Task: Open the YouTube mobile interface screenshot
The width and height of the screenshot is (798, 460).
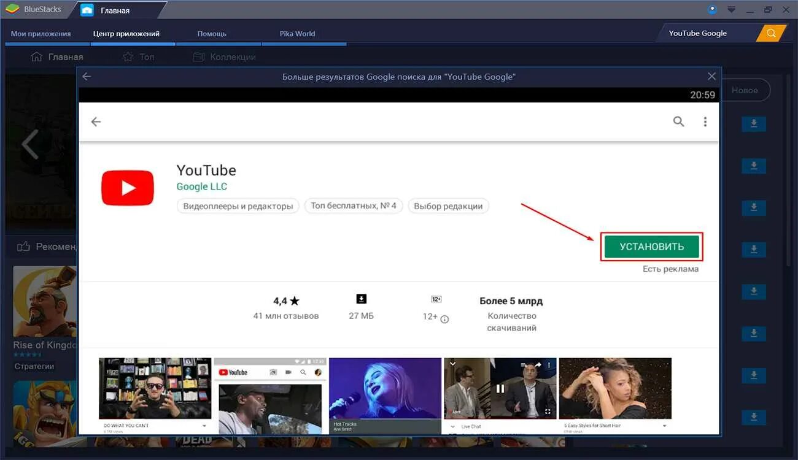Action: [x=270, y=396]
